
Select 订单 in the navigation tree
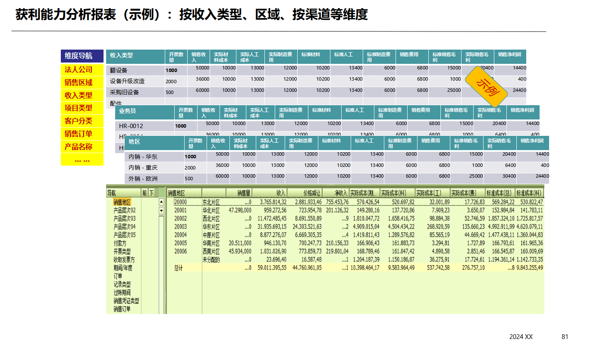(118, 276)
